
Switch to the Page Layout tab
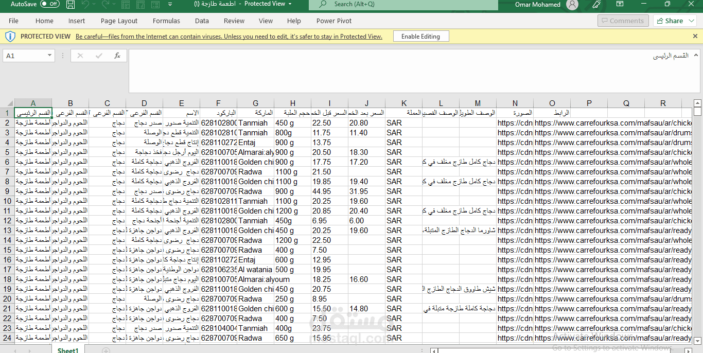[119, 21]
